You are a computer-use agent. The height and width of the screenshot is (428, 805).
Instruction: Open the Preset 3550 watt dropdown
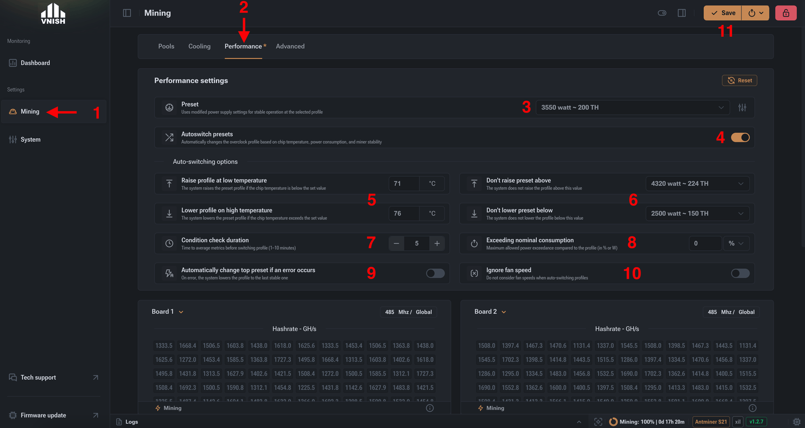(x=632, y=108)
